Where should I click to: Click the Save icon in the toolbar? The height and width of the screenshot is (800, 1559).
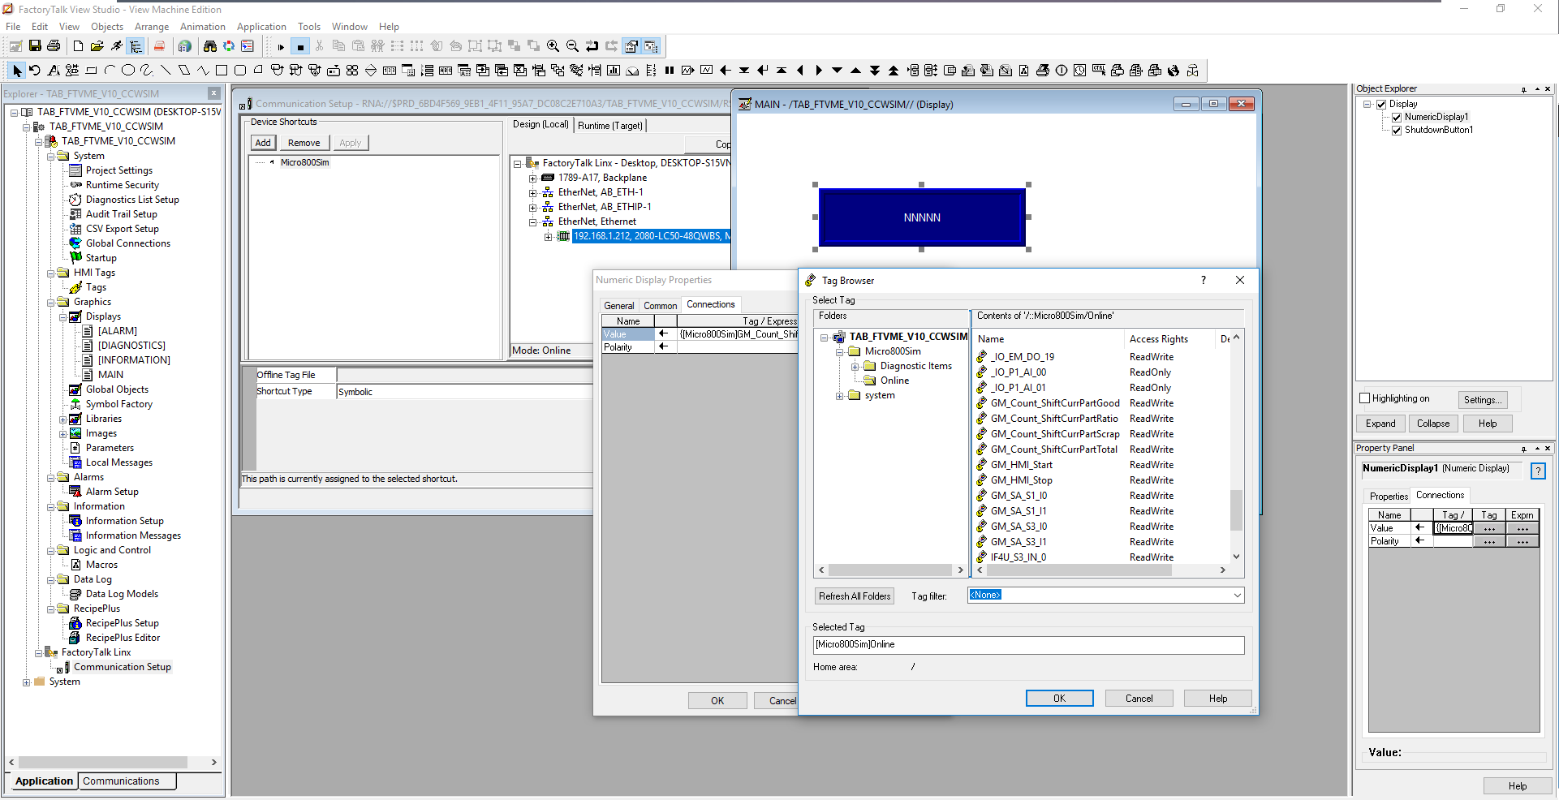click(x=35, y=46)
